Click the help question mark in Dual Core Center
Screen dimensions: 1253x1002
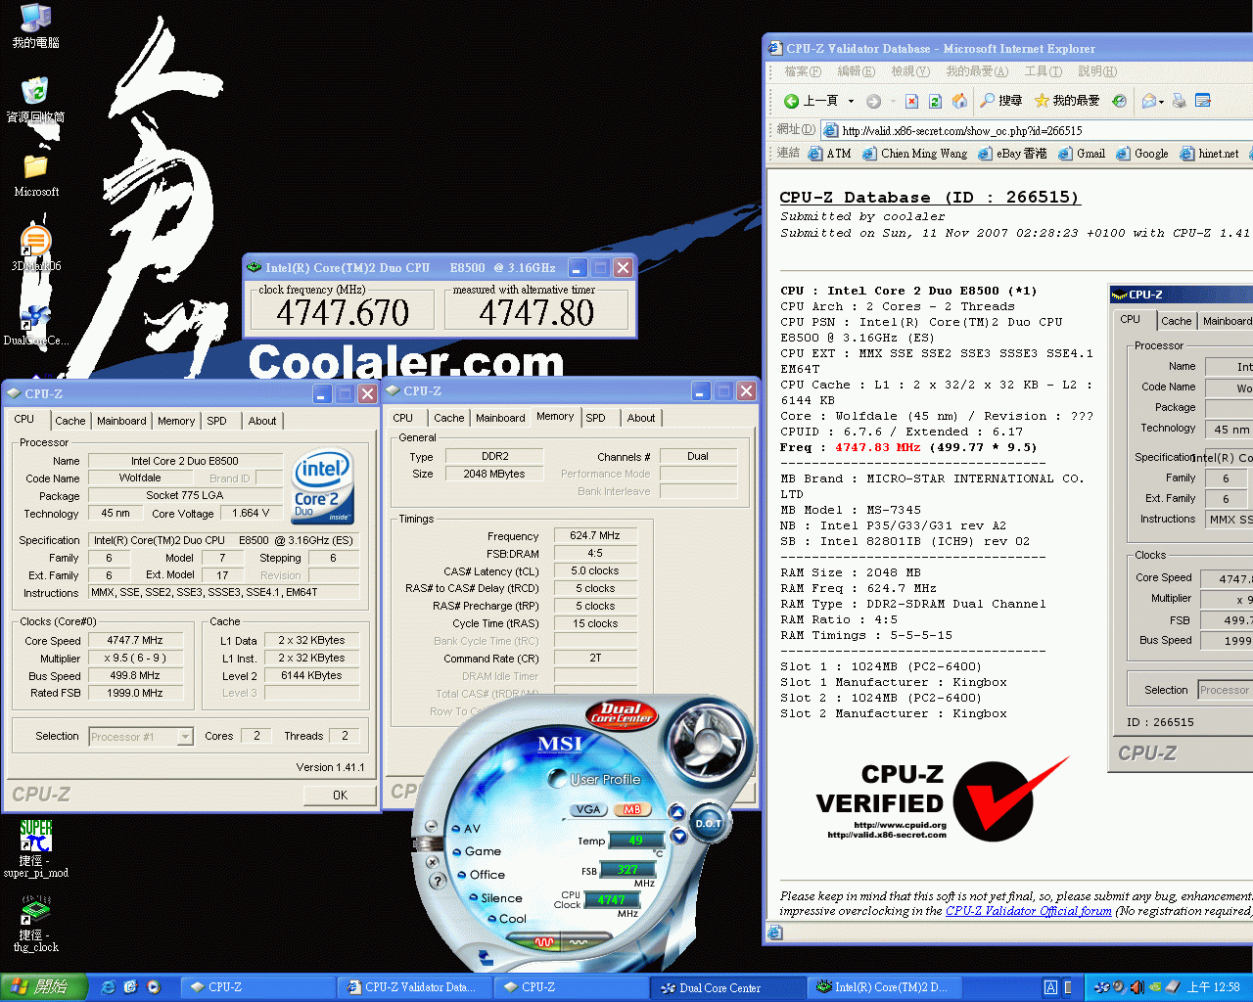(439, 881)
